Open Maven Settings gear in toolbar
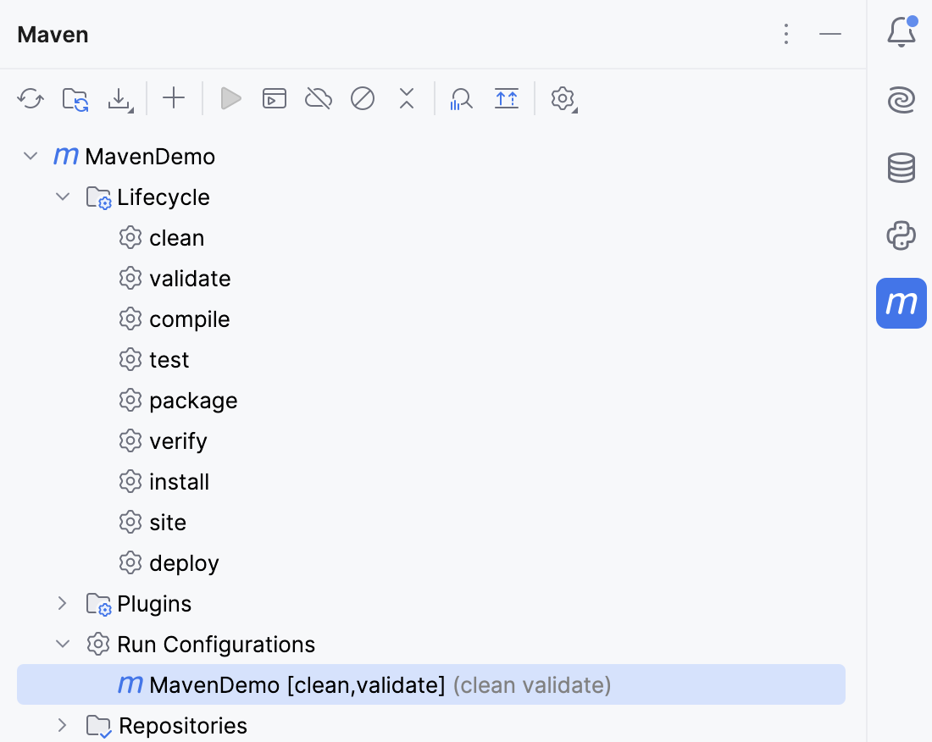This screenshot has width=932, height=742. [x=563, y=99]
